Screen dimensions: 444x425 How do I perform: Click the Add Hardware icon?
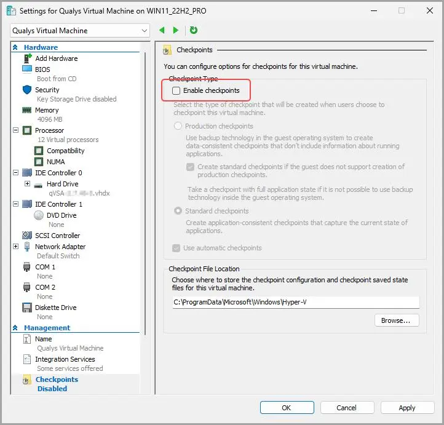28,58
